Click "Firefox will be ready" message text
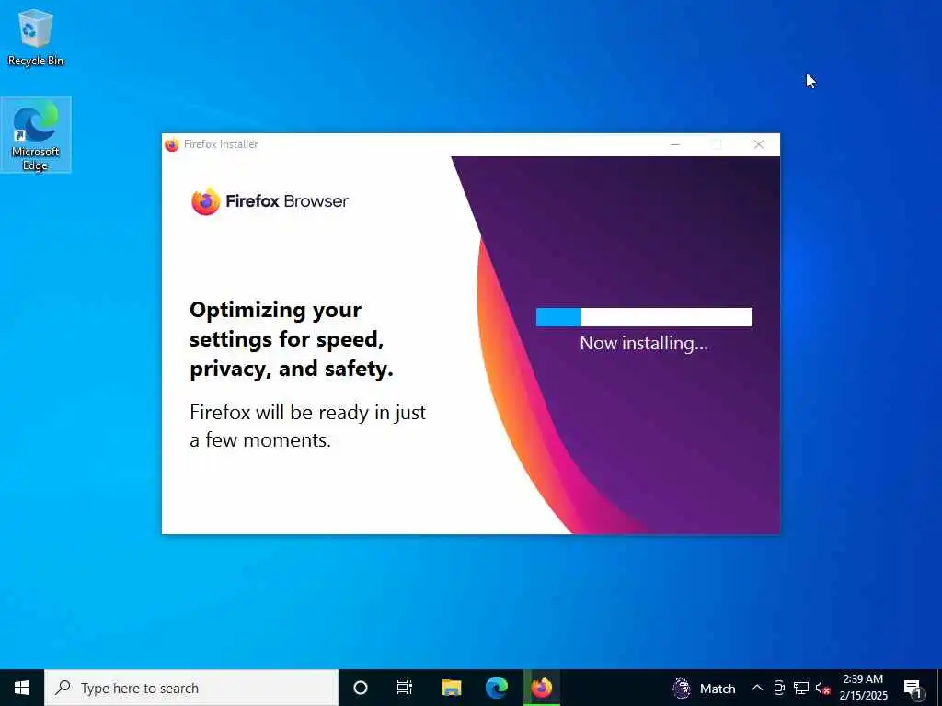The height and width of the screenshot is (706, 942). tap(307, 426)
